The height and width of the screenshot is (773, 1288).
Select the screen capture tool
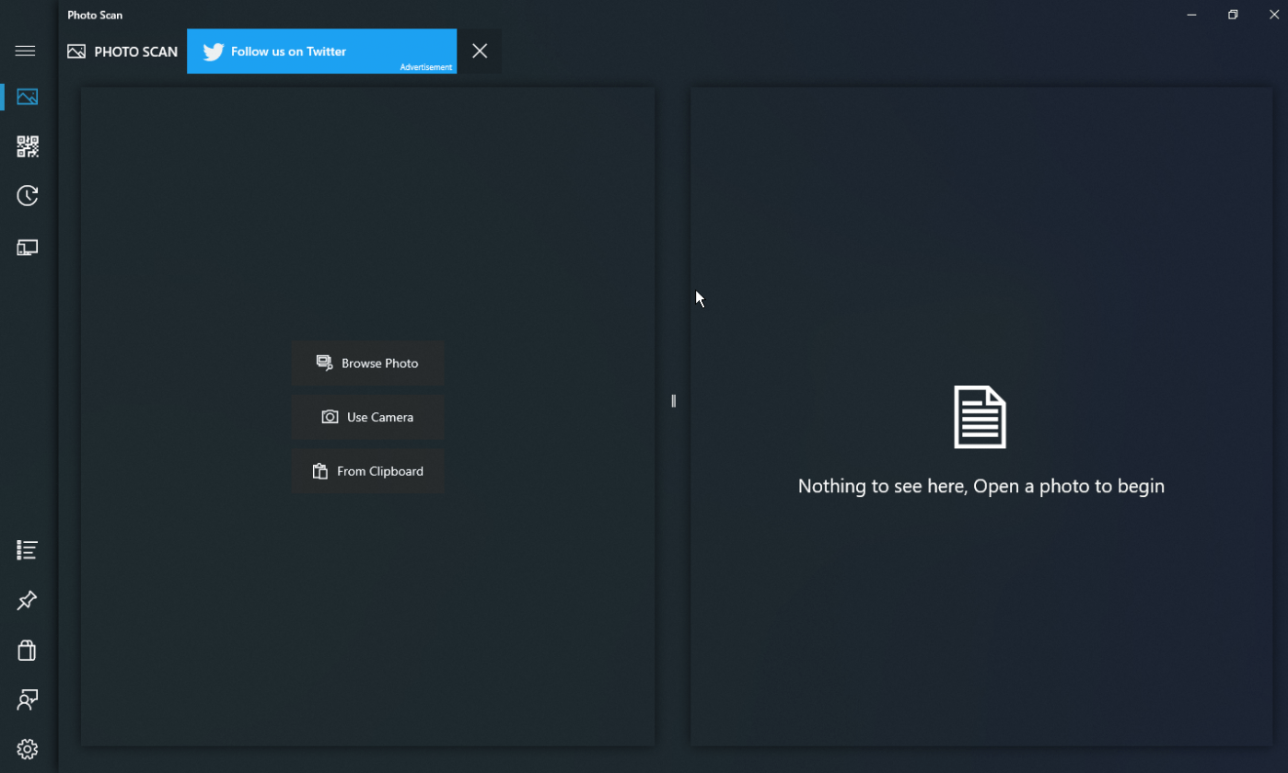tap(27, 247)
